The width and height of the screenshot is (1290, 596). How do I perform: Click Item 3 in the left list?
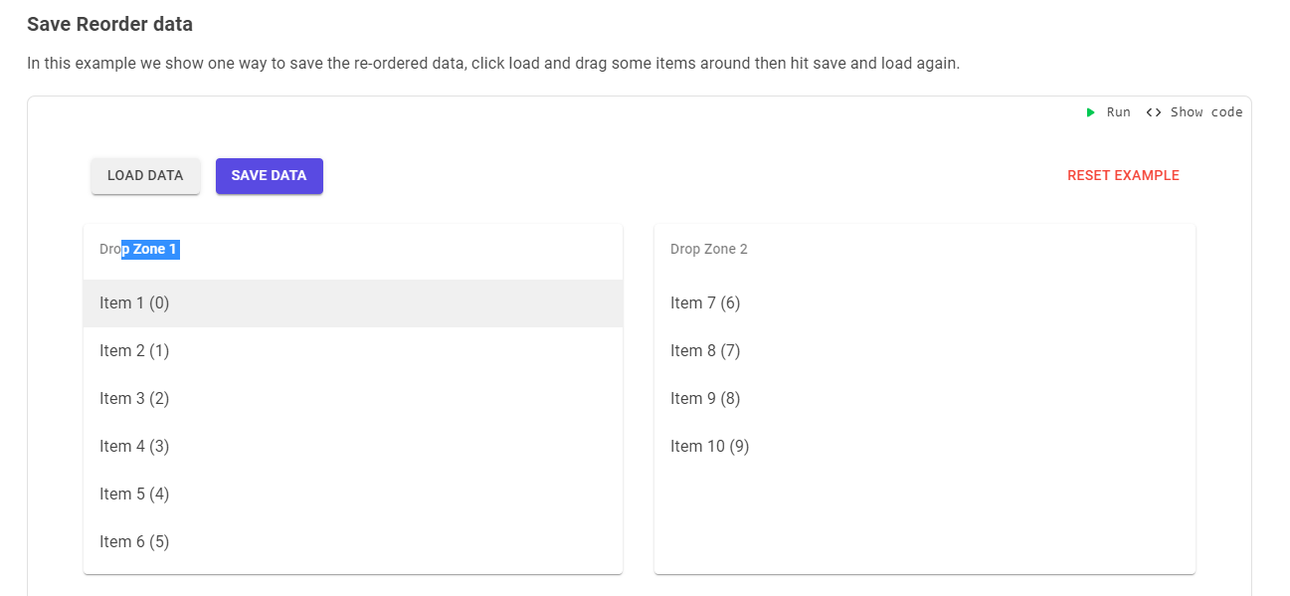coord(133,398)
